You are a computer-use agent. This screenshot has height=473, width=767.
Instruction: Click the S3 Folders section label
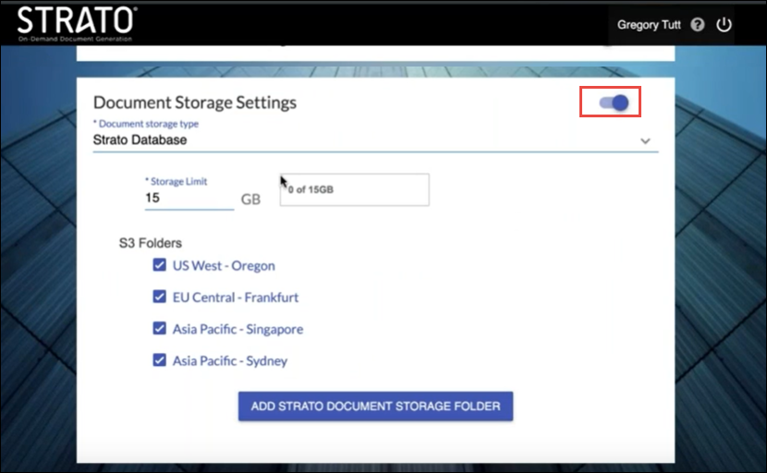point(151,244)
